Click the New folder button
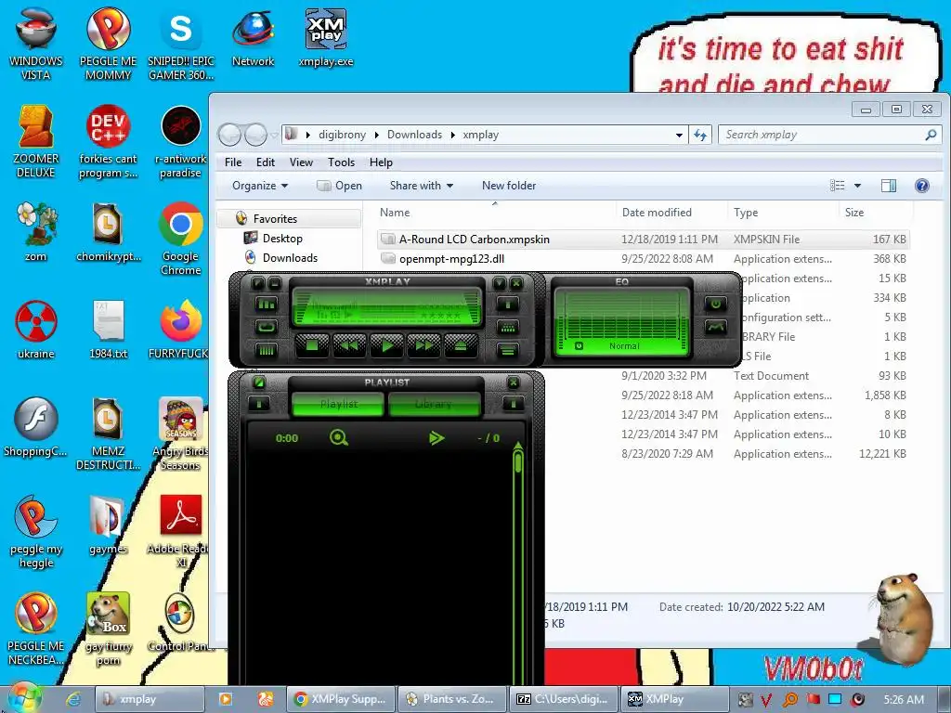Screen dimensions: 951x713 [509, 186]
